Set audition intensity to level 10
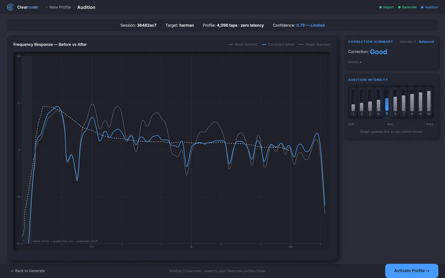 429,101
